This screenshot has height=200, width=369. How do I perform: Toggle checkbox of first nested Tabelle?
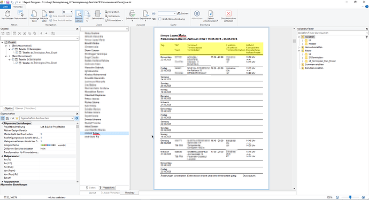17,53
